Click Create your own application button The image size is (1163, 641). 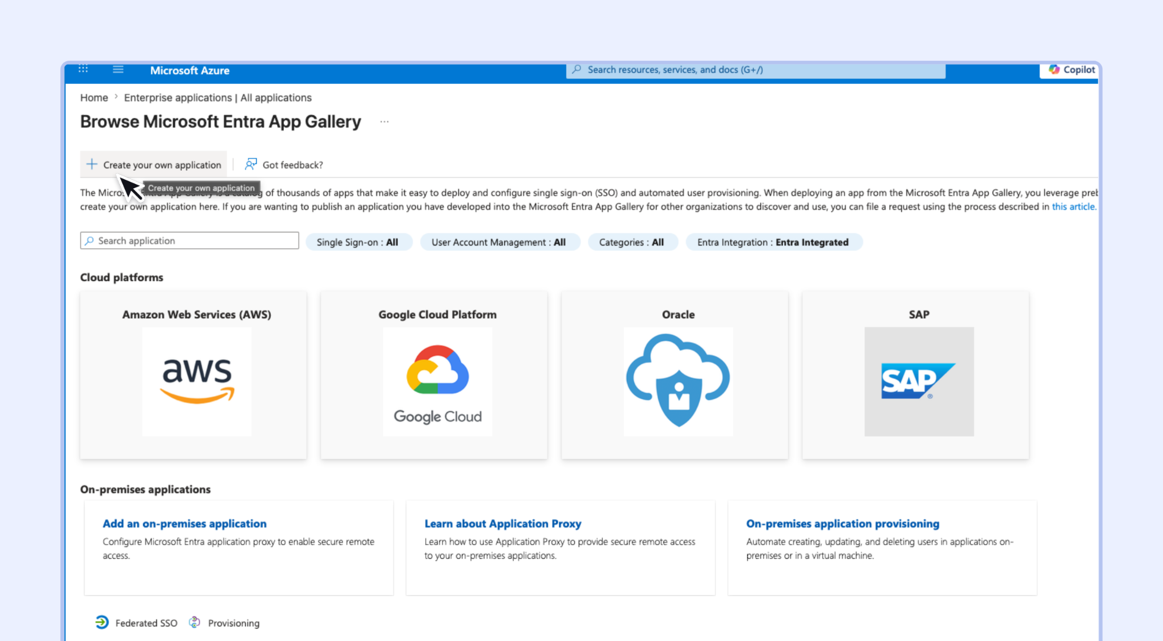pyautogui.click(x=153, y=165)
